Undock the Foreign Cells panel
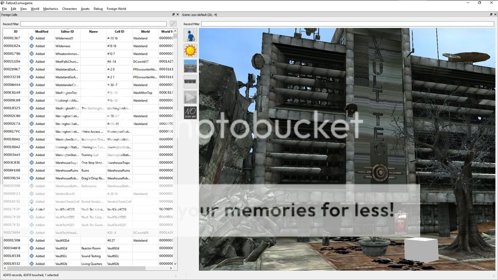Image resolution: width=498 pixels, height=280 pixels. (x=173, y=15)
